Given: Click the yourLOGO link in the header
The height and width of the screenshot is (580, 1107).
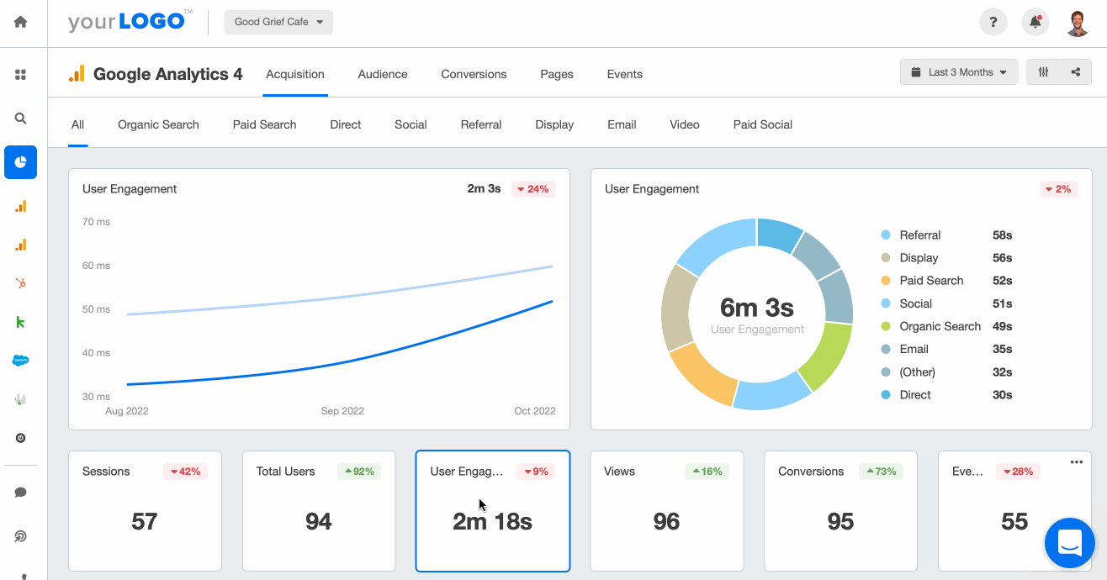Looking at the screenshot, I should pos(126,21).
